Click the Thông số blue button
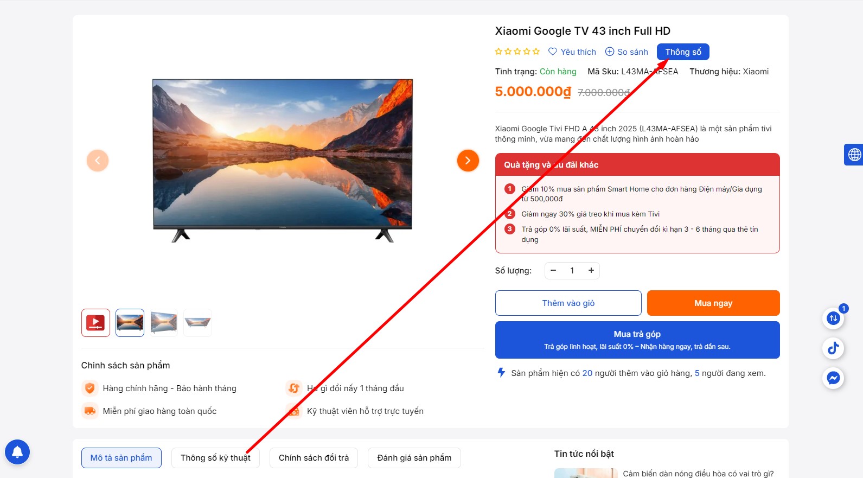 (683, 52)
